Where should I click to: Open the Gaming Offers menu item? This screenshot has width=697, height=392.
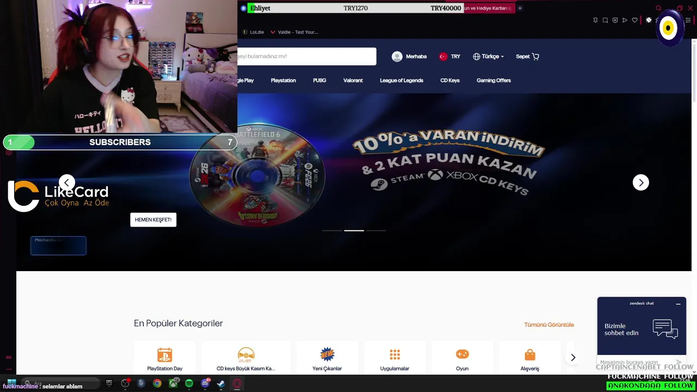(x=494, y=81)
